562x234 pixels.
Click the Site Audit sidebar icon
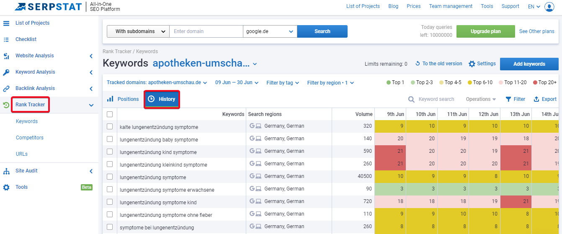click(6, 171)
